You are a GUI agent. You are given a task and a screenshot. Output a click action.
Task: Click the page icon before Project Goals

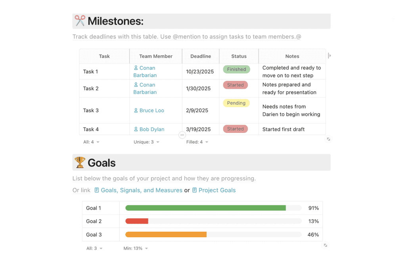click(194, 190)
